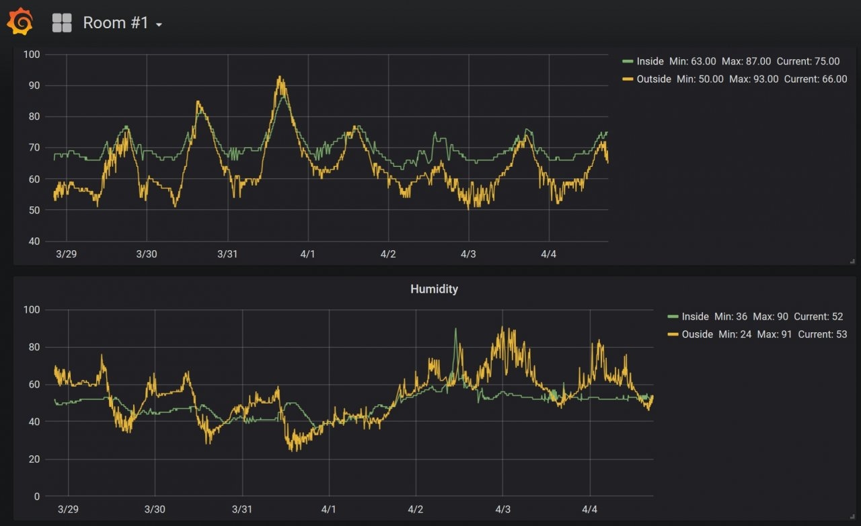Click 'Min: 36' in Humidity legend
The height and width of the screenshot is (526, 861).
pyautogui.click(x=731, y=316)
